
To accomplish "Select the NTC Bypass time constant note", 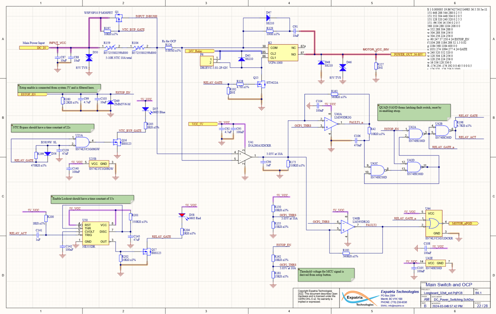I will click(52, 128).
